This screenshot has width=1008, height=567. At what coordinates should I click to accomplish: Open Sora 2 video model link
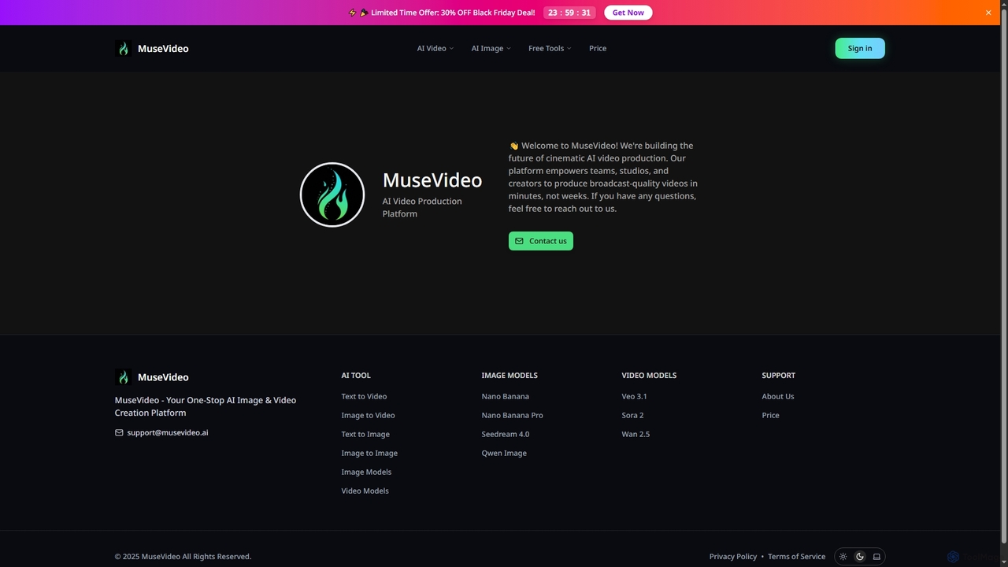click(632, 415)
